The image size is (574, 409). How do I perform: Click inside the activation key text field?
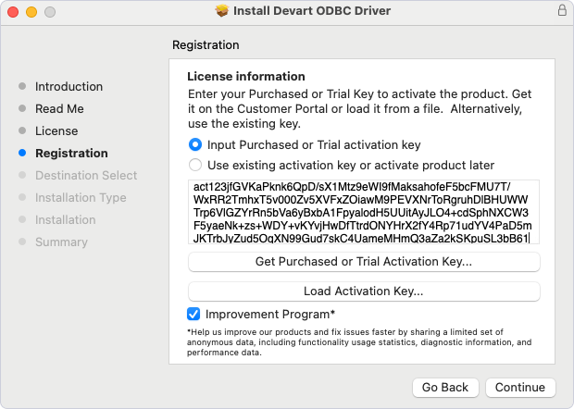pos(364,212)
